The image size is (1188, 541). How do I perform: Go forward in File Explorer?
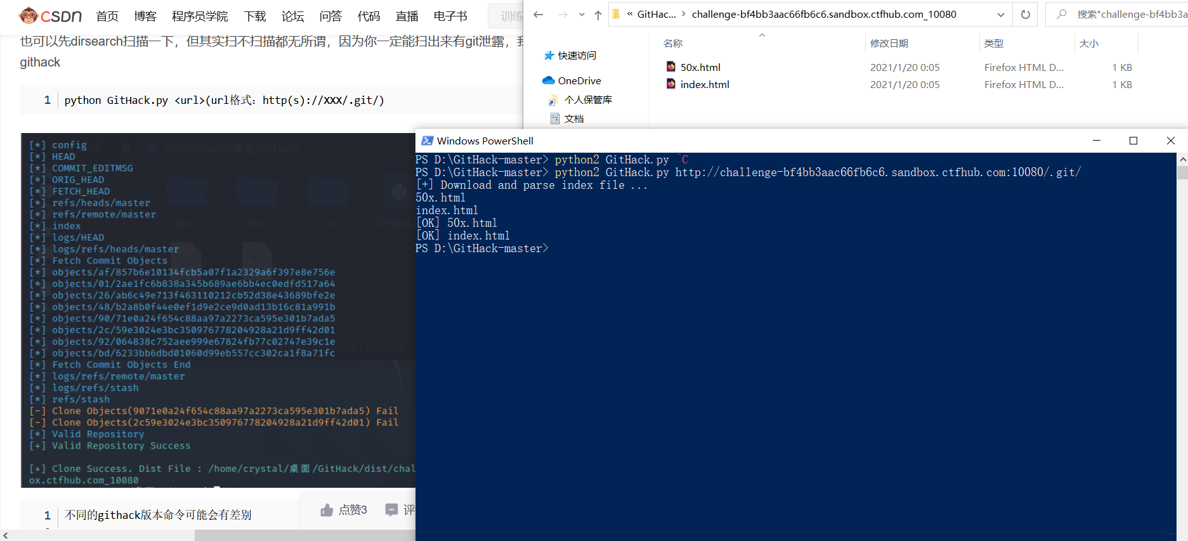pos(563,15)
